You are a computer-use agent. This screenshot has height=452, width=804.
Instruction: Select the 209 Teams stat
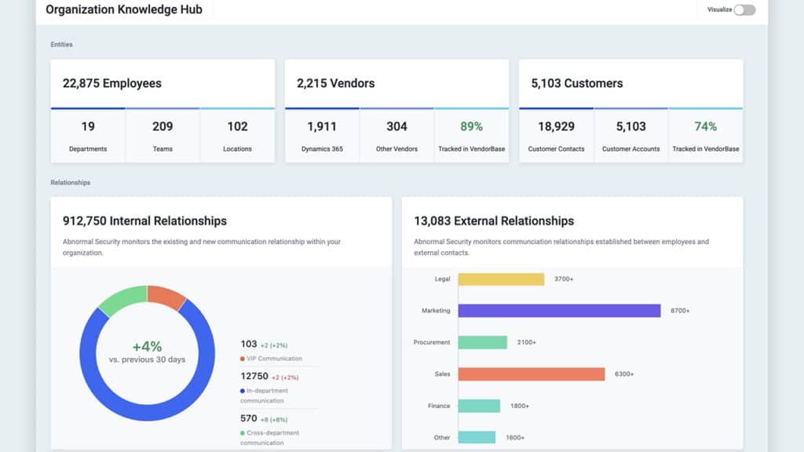click(x=163, y=136)
